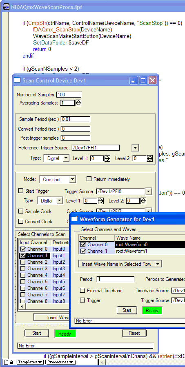Open the Procedures popup menu

(x=60, y=362)
